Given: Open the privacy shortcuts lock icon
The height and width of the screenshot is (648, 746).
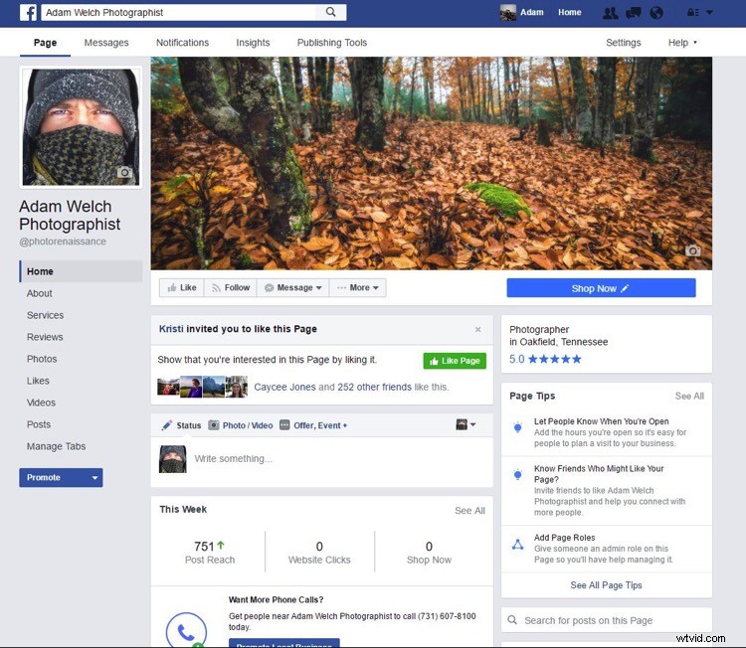Looking at the screenshot, I should (x=692, y=13).
